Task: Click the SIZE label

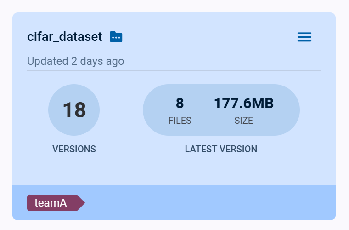Action: (243, 121)
